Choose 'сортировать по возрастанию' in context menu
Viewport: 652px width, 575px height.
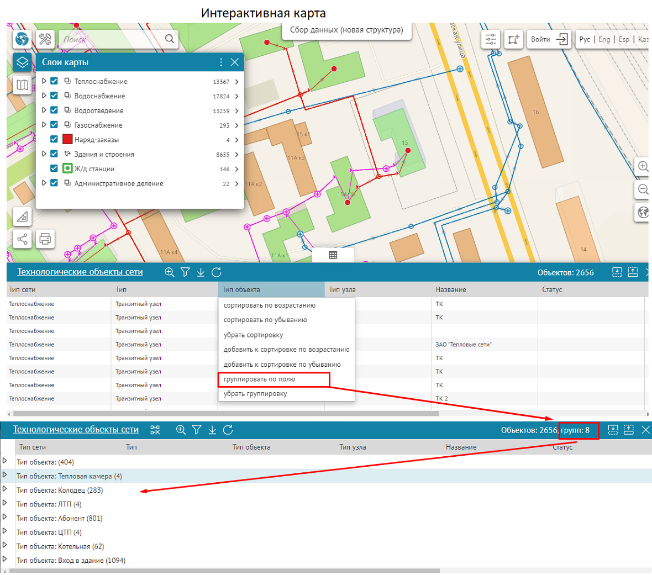[270, 305]
